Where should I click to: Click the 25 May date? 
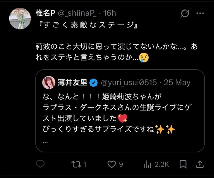[x=177, y=83]
